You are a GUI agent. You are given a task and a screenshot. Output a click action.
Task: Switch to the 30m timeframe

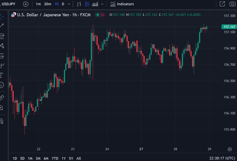pyautogui.click(x=48, y=4)
